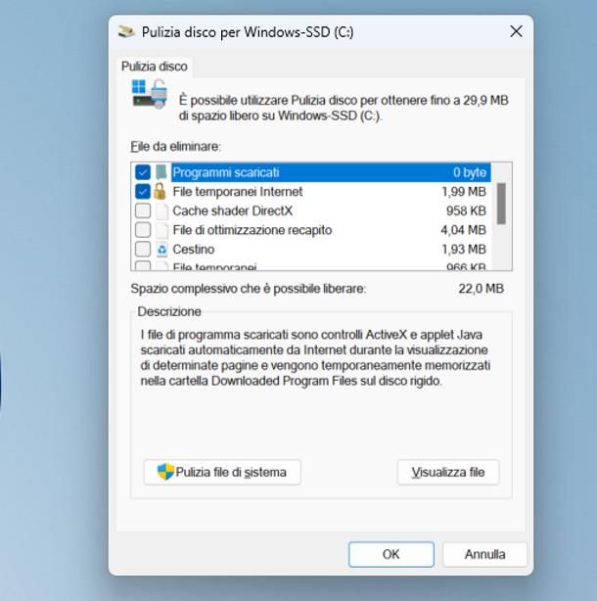
Task: Click the 1,93 MB size value
Action: click(464, 250)
